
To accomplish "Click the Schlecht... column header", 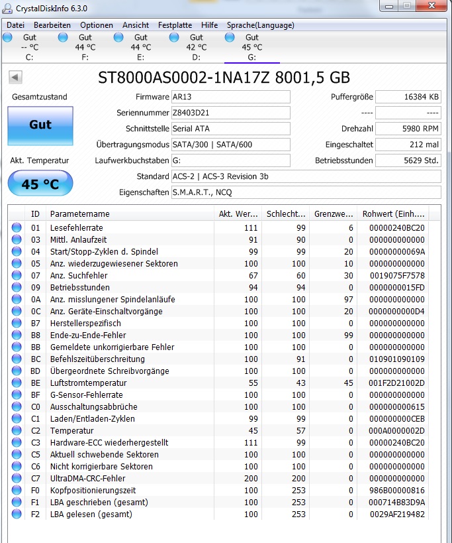I will click(286, 214).
